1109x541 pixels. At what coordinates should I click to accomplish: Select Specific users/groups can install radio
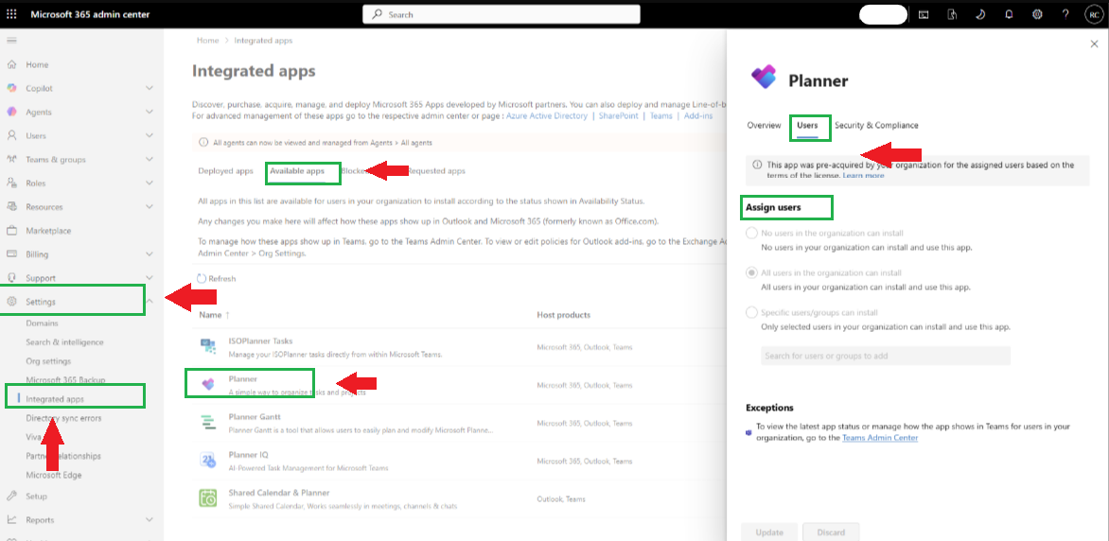pyautogui.click(x=751, y=312)
